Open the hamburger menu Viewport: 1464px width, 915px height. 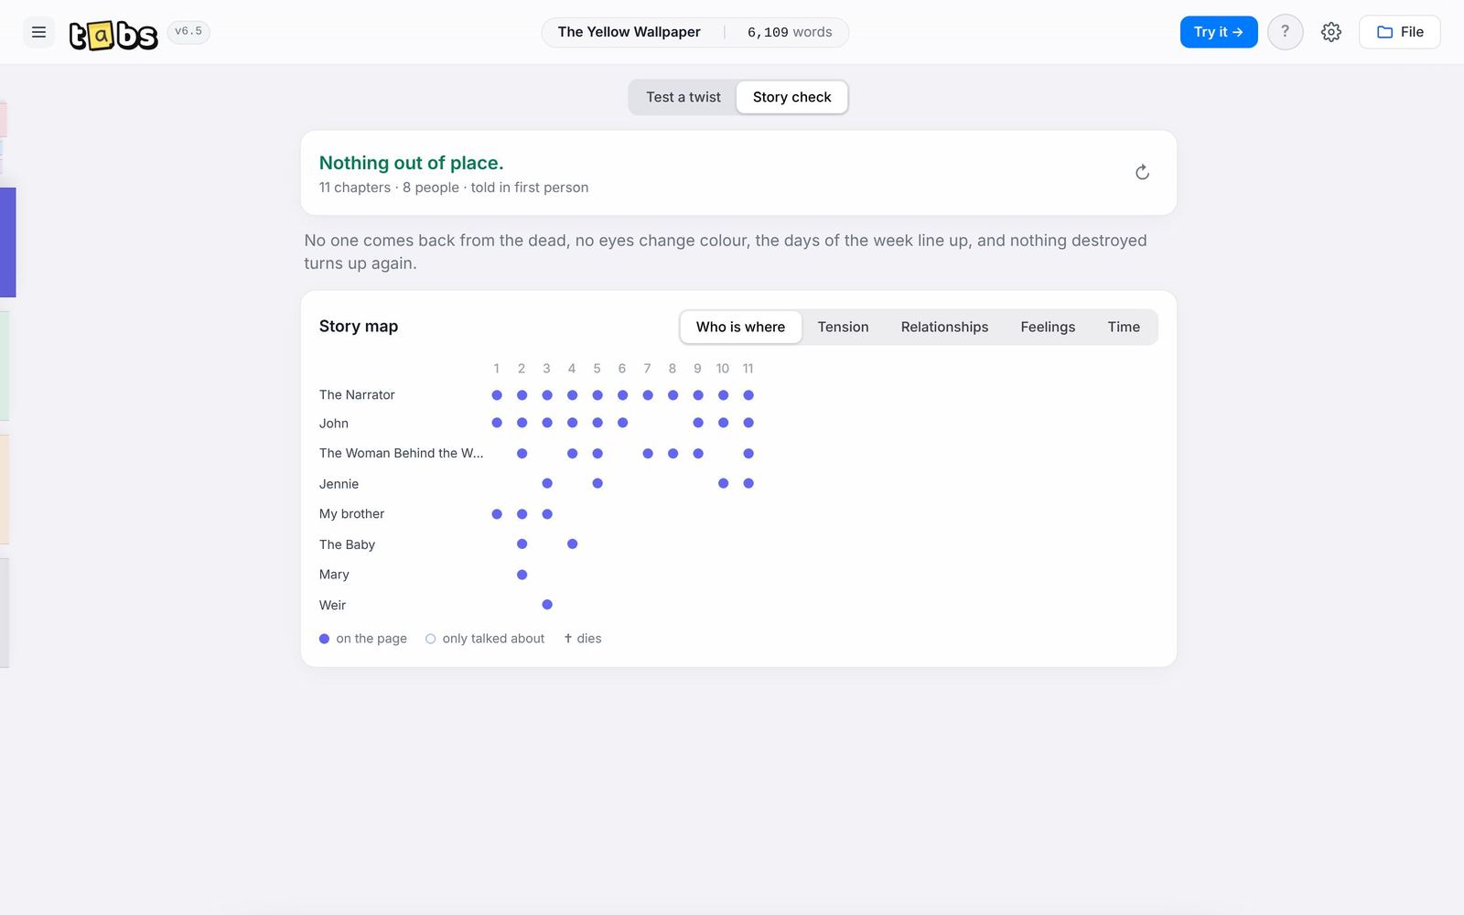(38, 32)
